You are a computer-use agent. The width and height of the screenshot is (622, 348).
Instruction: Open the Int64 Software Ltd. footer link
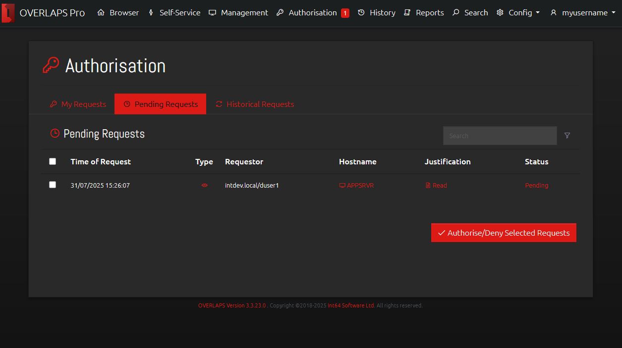[x=351, y=306]
